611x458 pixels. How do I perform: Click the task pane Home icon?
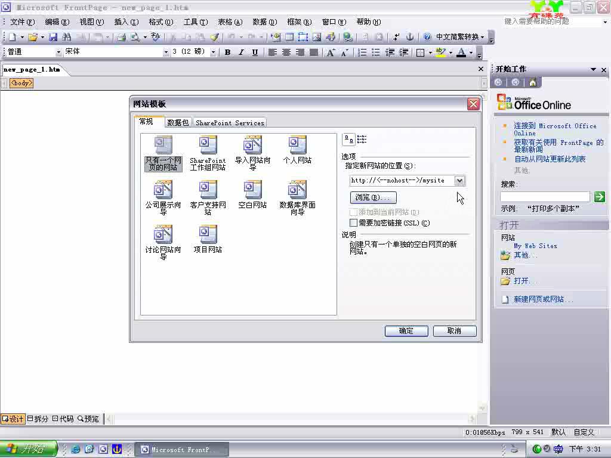click(x=532, y=82)
